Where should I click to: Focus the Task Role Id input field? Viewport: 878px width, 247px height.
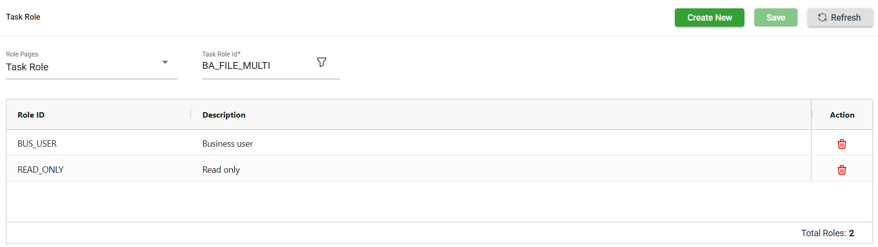pos(256,66)
